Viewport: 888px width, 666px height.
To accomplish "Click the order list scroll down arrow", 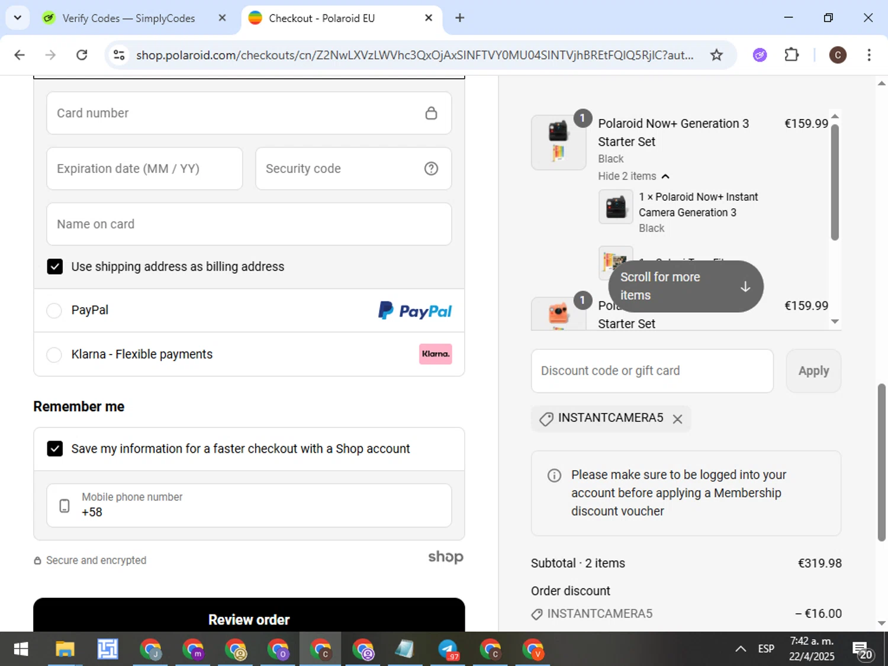I will pyautogui.click(x=835, y=321).
